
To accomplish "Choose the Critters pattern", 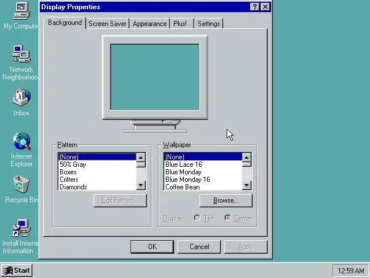I will point(97,180).
